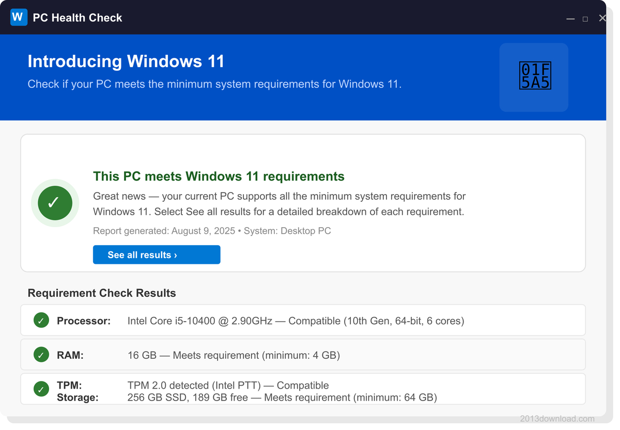Click the large green compatibility checkmark

[x=55, y=203]
